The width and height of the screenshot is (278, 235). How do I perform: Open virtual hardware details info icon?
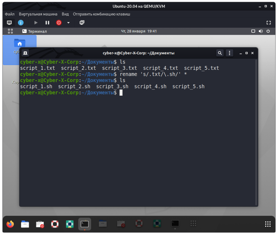click(x=21, y=23)
